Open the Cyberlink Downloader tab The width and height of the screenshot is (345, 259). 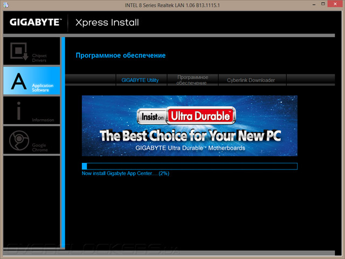(252, 80)
